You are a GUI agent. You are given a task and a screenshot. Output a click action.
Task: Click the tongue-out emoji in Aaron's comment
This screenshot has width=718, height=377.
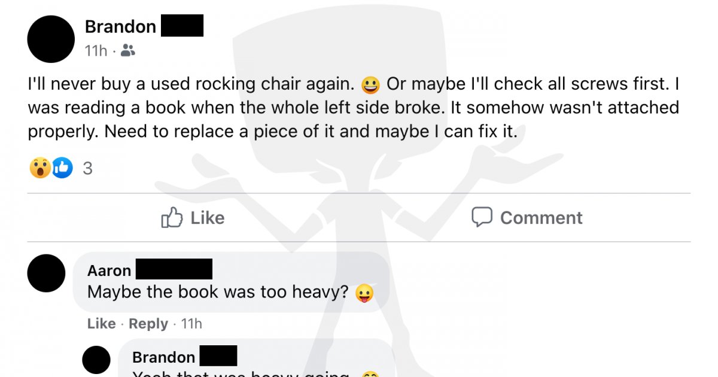coord(364,293)
